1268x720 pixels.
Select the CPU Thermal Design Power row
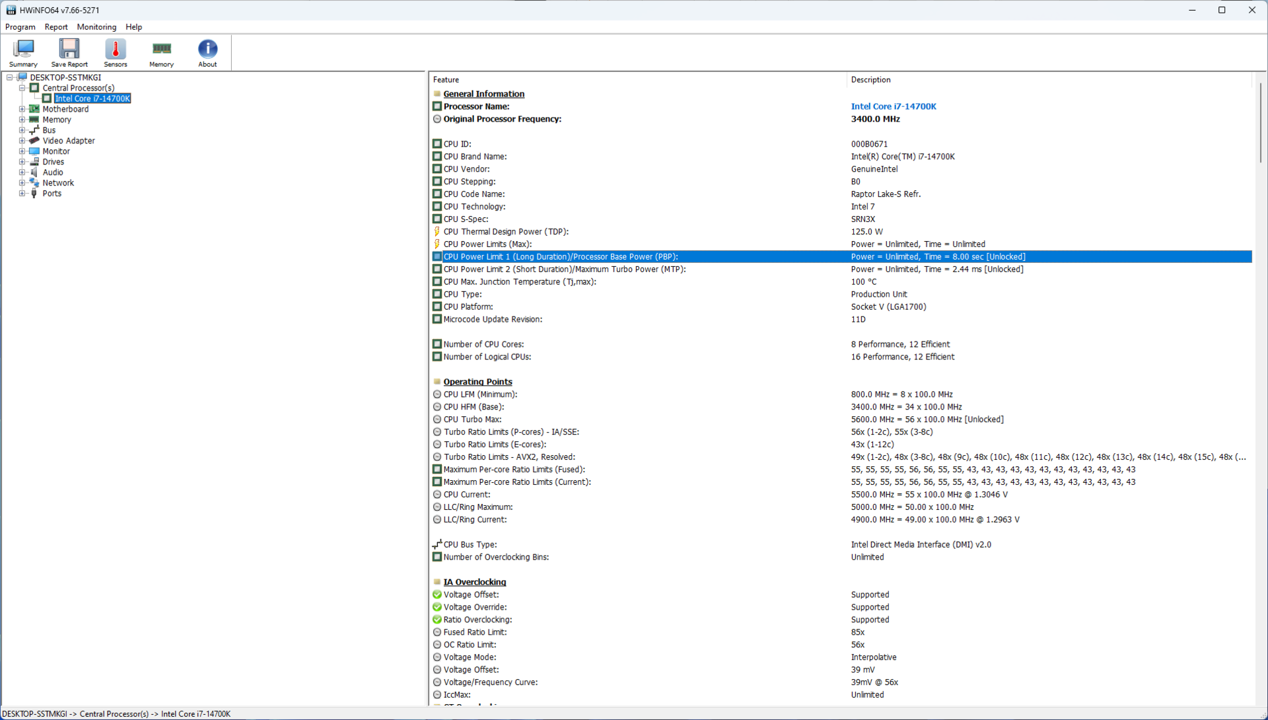(x=505, y=232)
